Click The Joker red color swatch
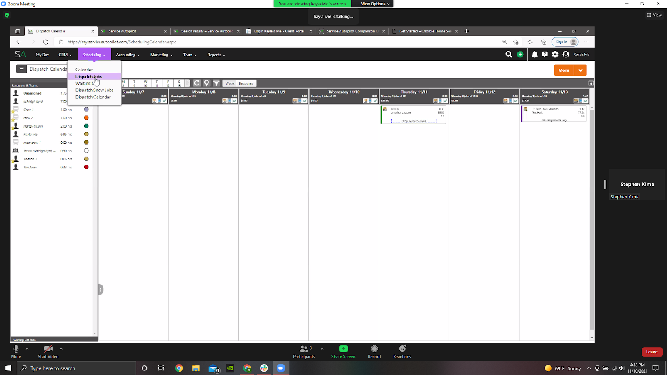 click(x=86, y=167)
